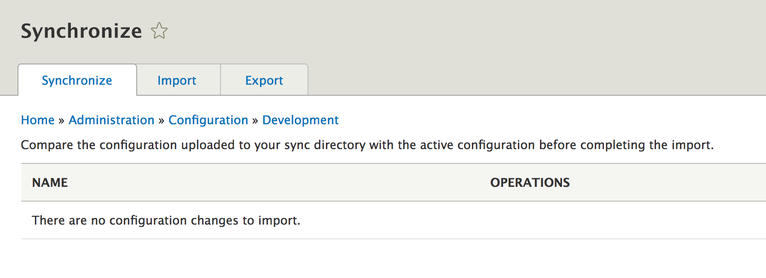Click the Development breadcrumb link
This screenshot has width=766, height=278.
point(300,120)
